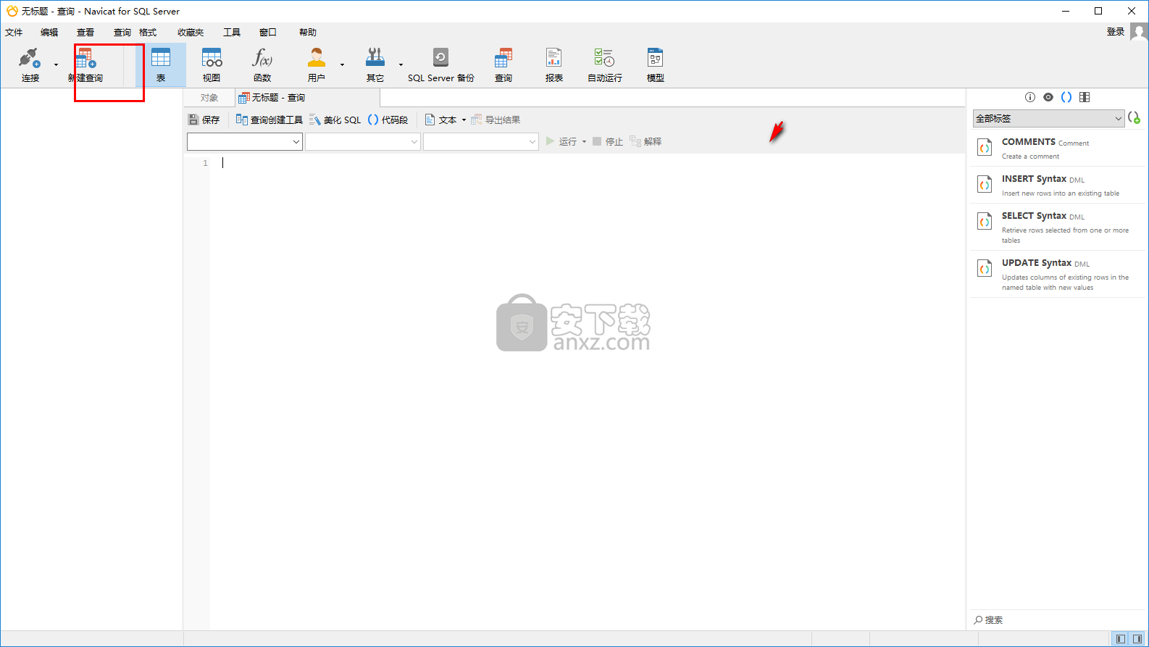The image size is (1149, 647).
Task: Open the first connection combo box
Action: point(245,141)
